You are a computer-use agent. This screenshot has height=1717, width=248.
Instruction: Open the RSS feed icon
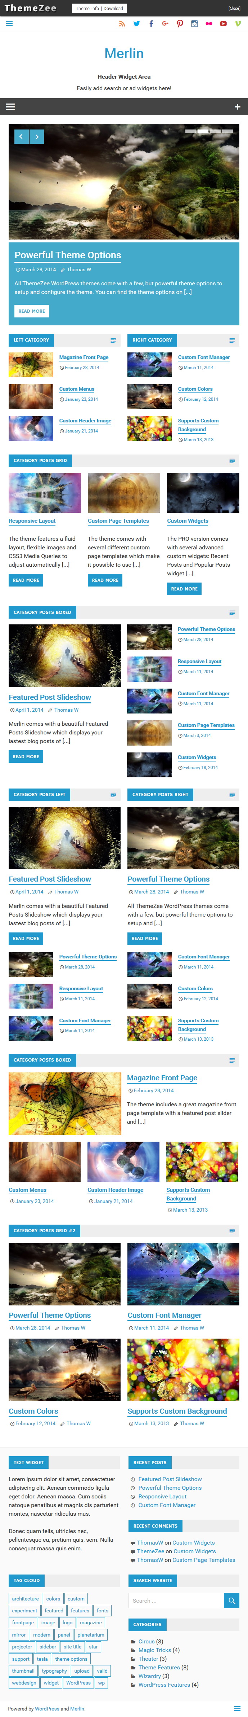pyautogui.click(x=122, y=23)
